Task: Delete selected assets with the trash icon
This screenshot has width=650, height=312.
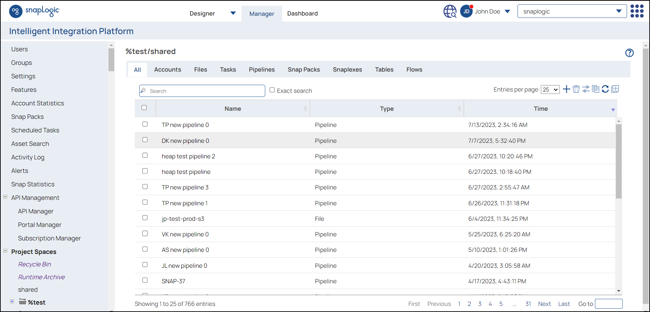Action: (x=576, y=89)
